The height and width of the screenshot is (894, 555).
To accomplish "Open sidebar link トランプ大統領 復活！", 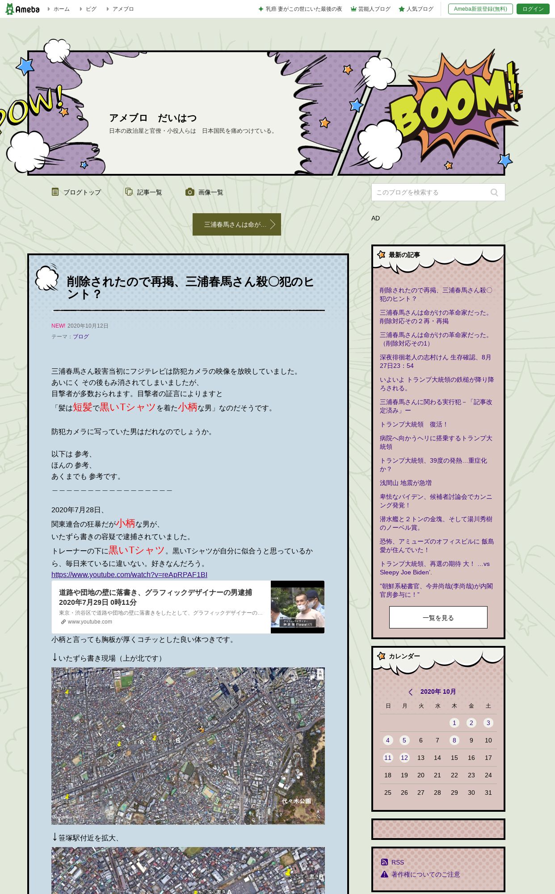I will point(414,424).
